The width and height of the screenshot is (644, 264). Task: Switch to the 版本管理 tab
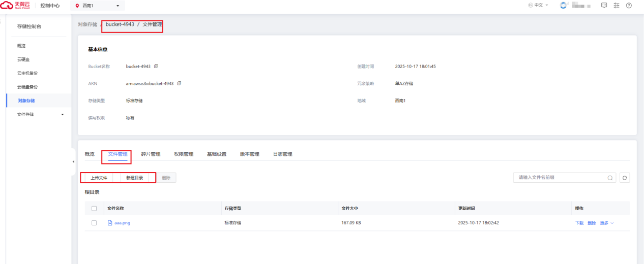249,154
